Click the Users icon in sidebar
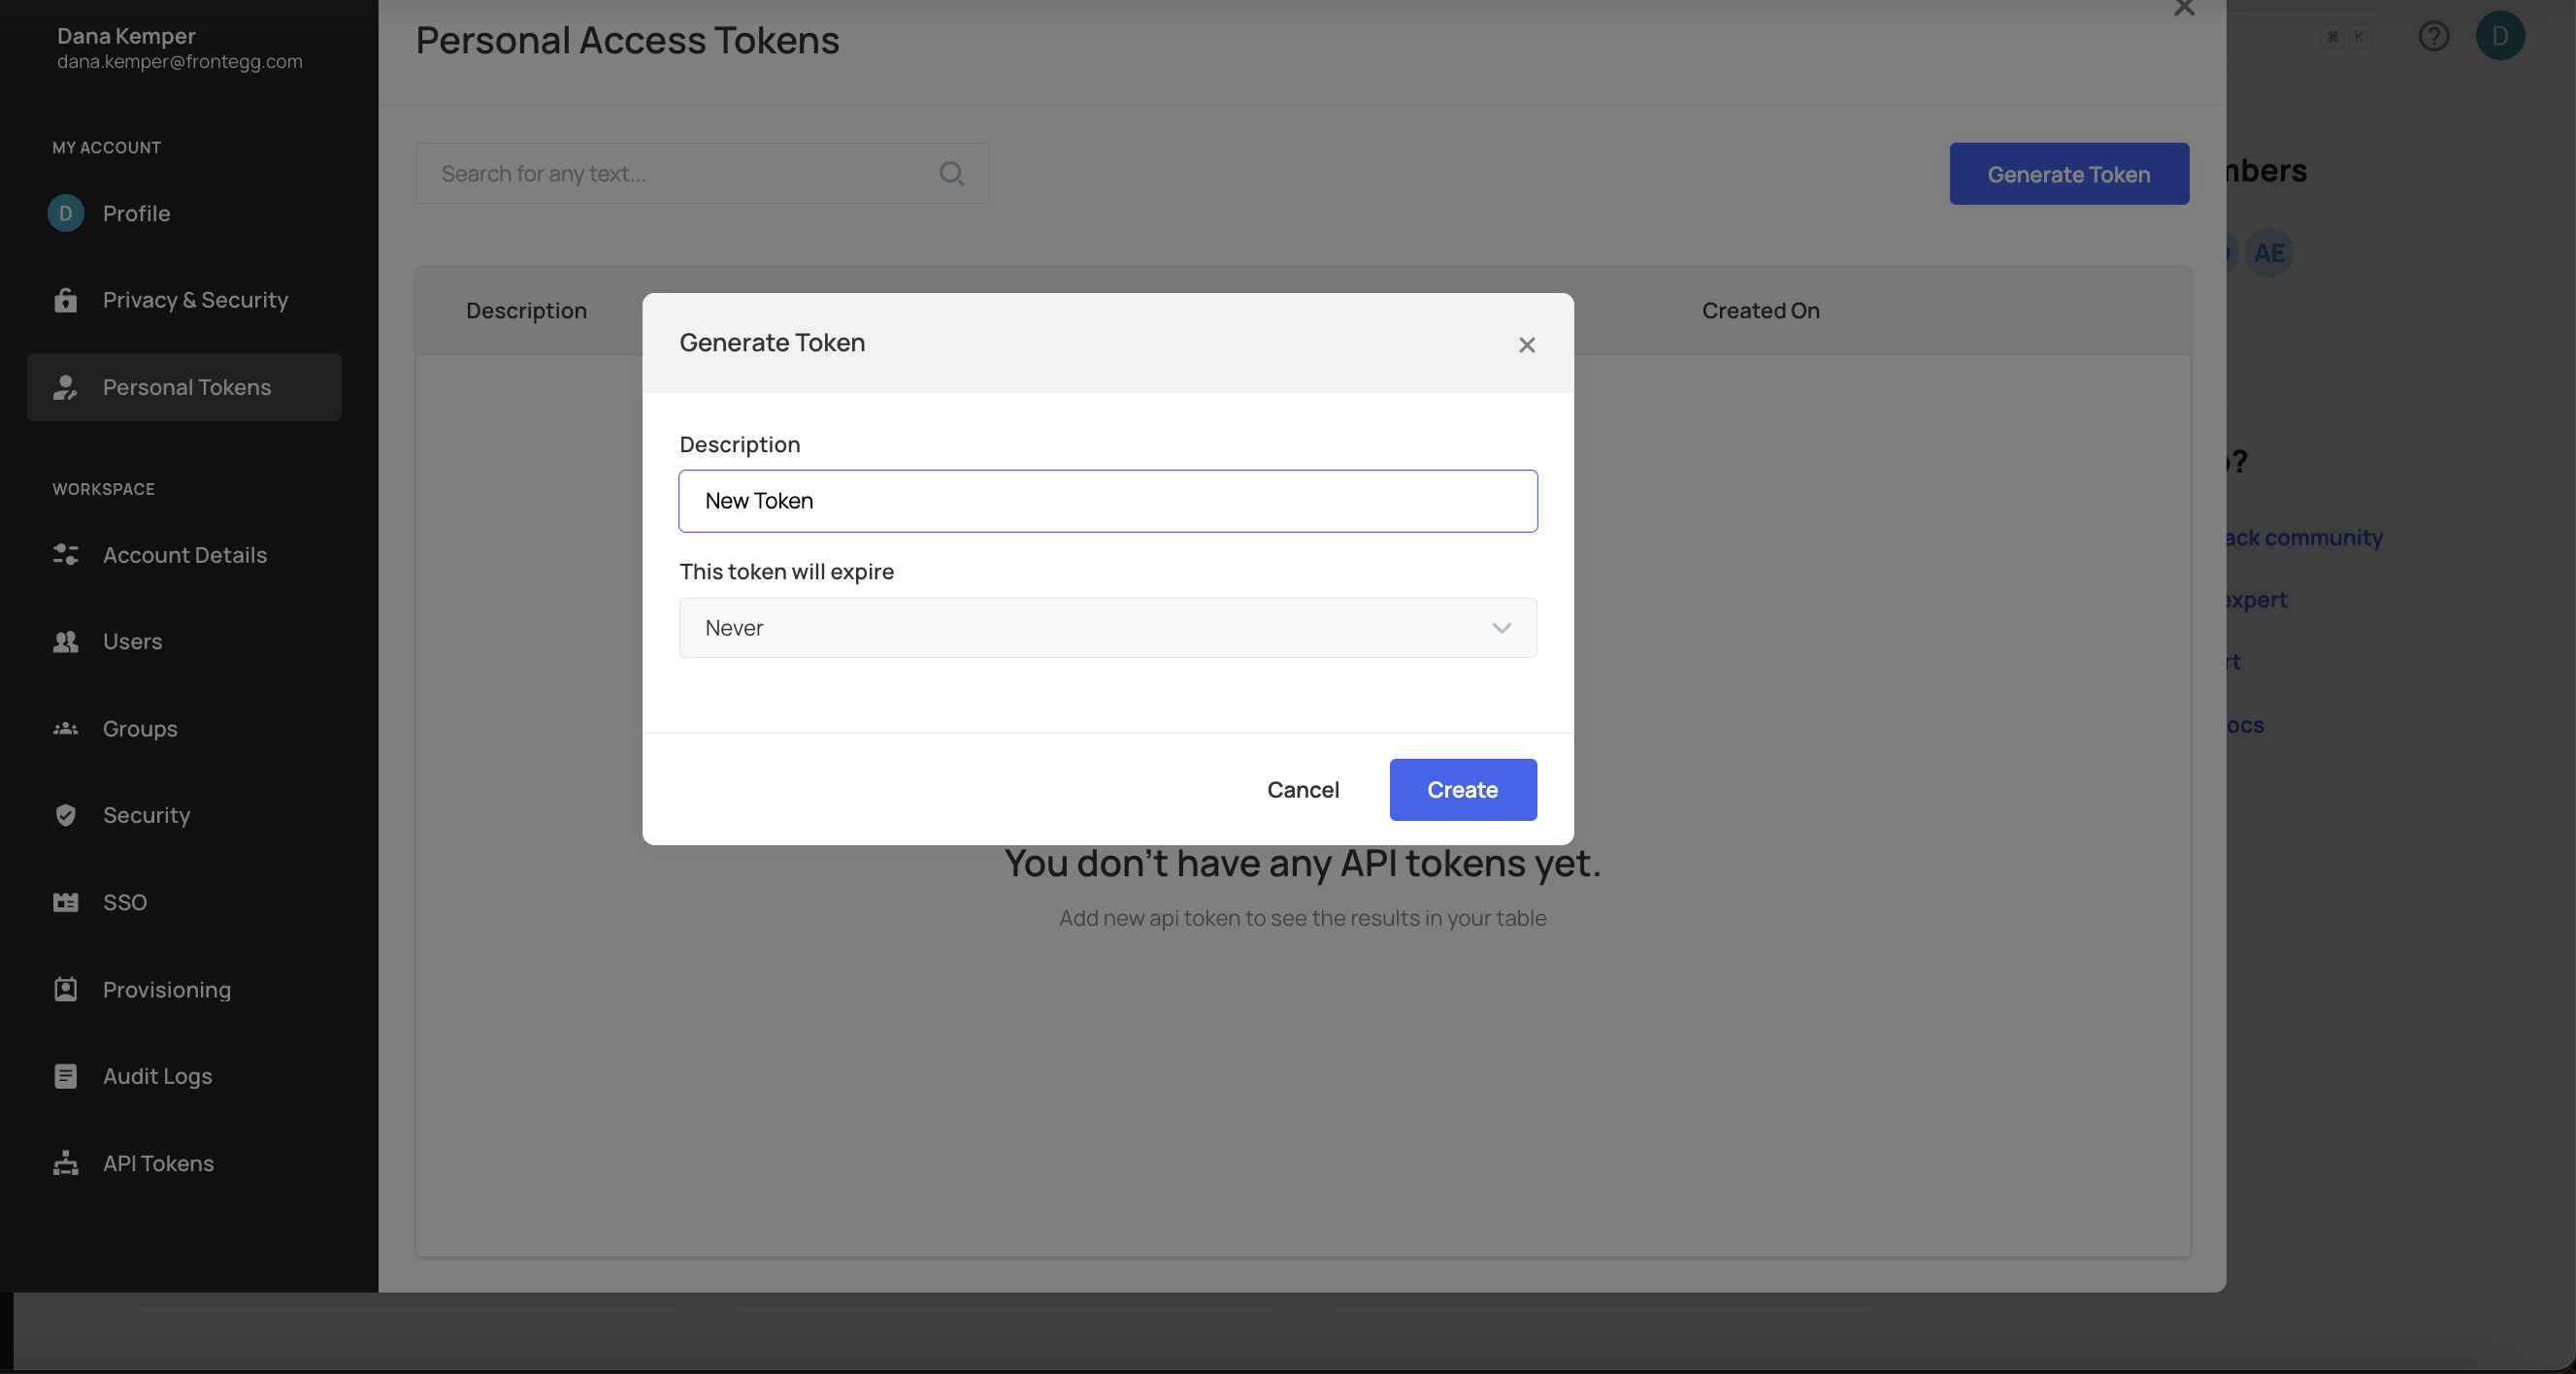2576x1374 pixels. pyautogui.click(x=66, y=642)
